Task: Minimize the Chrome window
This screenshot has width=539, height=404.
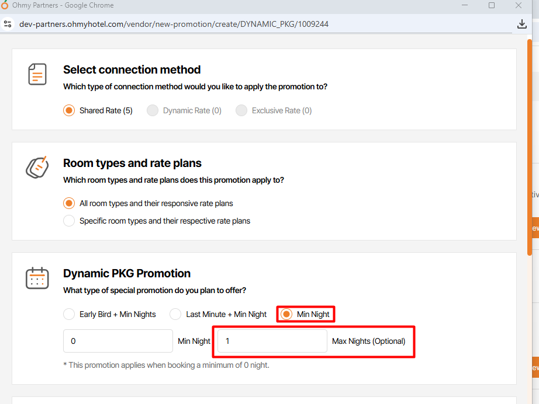Action: tap(464, 5)
